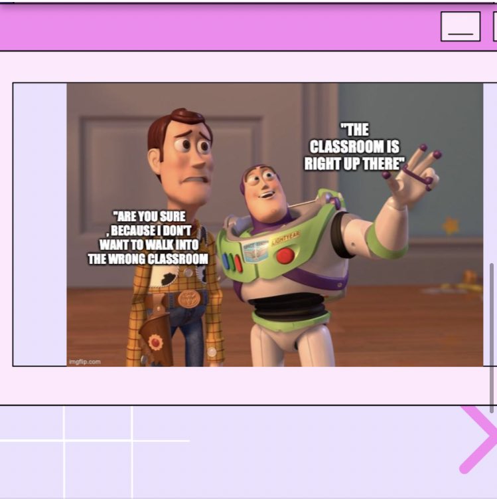The image size is (497, 499).
Task: Click the "THE CLASSROOM IS RIGHT UP THERE" caption
Action: (x=354, y=147)
